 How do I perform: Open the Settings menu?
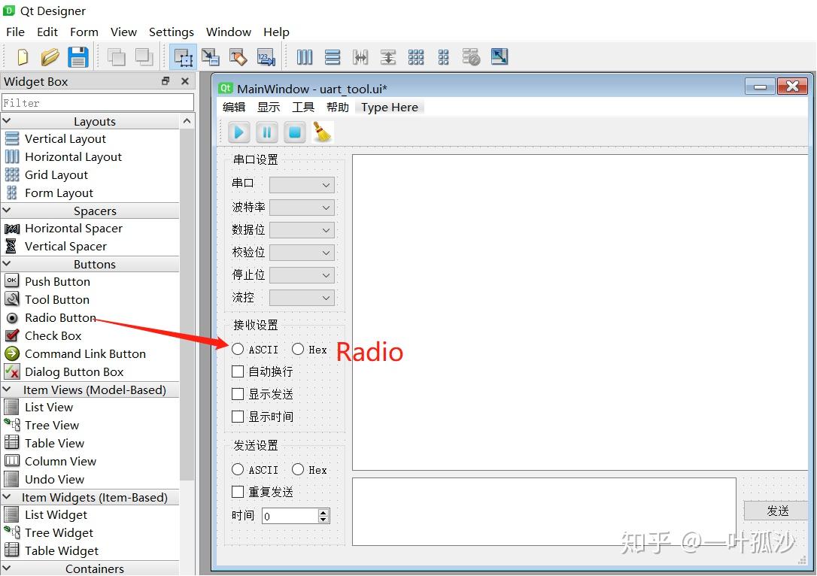(x=171, y=32)
